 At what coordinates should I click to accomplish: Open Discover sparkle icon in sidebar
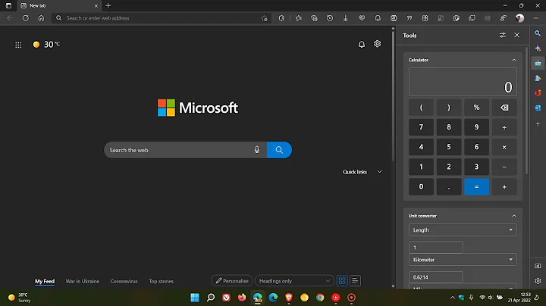pyautogui.click(x=538, y=48)
